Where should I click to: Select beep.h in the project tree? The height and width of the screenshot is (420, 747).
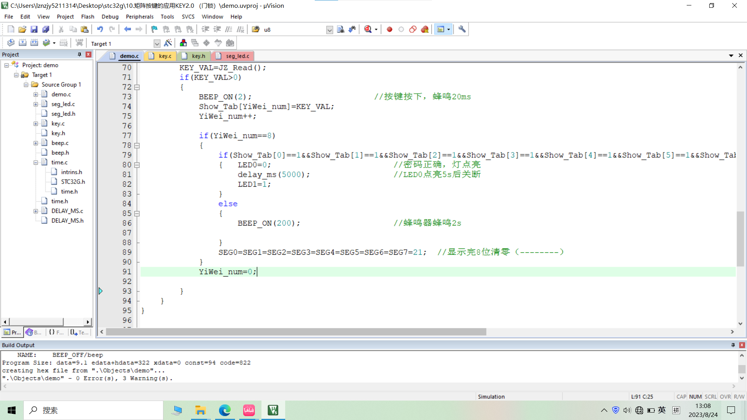[x=60, y=152]
